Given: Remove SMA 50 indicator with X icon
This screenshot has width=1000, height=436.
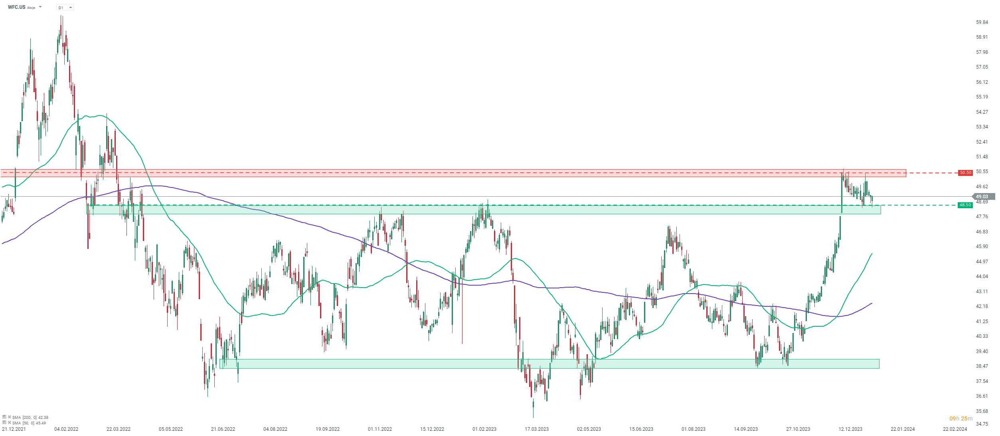Looking at the screenshot, I should click(9, 422).
